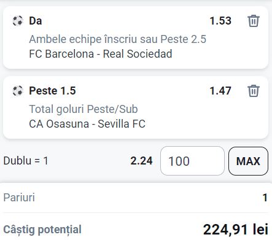Click the 1.53 odds value
272x240 pixels.
(220, 21)
